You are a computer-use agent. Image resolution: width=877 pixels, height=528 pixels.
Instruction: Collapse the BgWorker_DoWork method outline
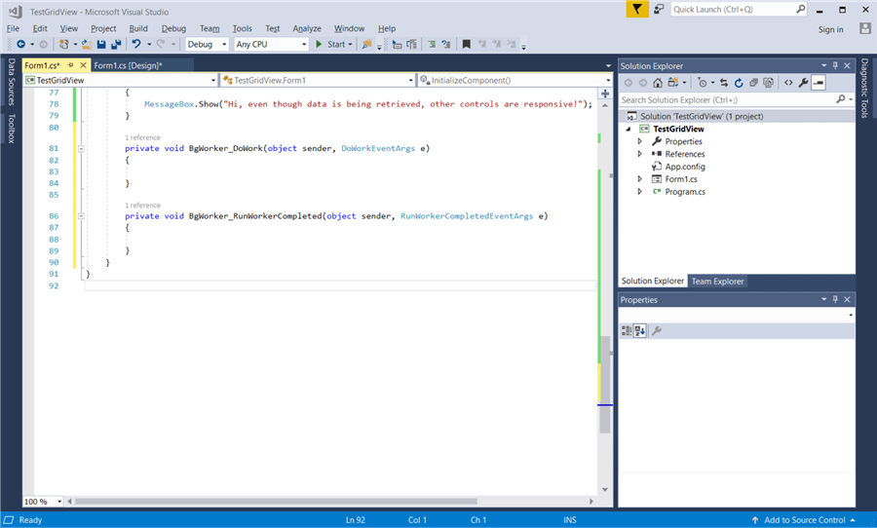(x=81, y=149)
